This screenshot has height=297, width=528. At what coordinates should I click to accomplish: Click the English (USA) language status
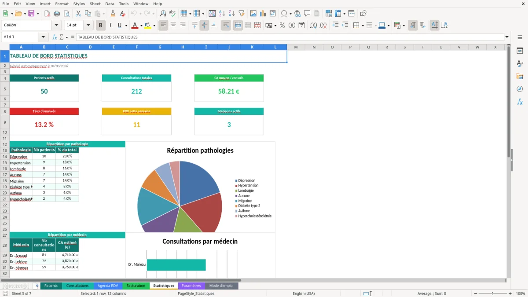[x=304, y=293]
